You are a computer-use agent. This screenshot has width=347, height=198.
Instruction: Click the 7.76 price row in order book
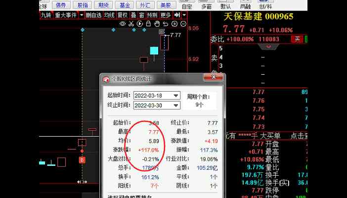(259, 100)
